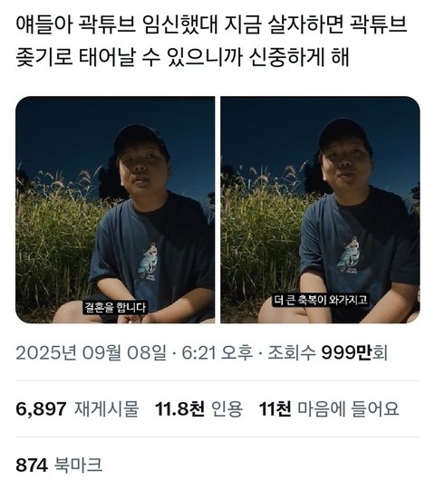Open the right photo with 더 큰 축복이 와가지고 subtitle
435x490 pixels.
coord(320,210)
